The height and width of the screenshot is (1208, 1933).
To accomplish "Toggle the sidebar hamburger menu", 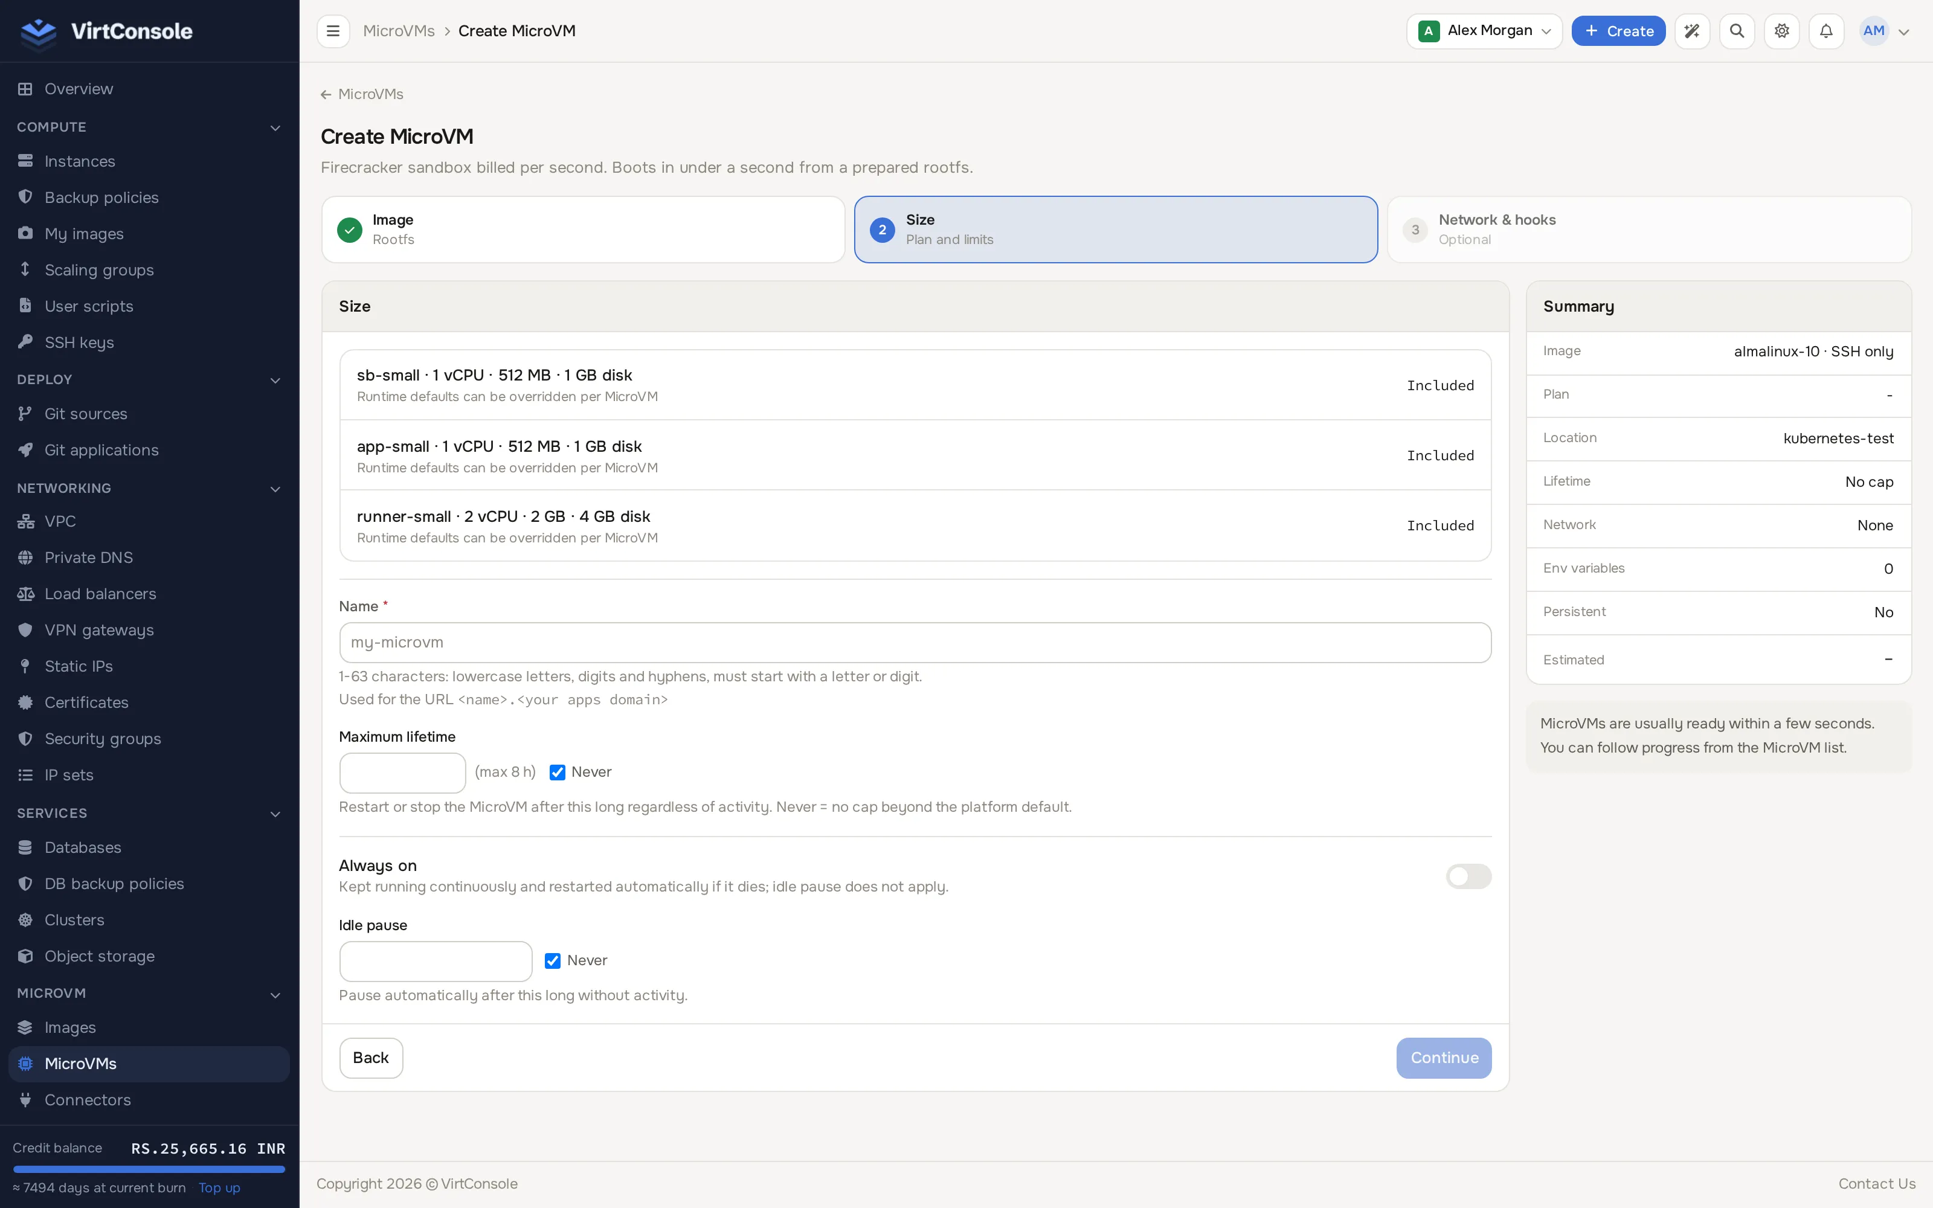I will (333, 31).
